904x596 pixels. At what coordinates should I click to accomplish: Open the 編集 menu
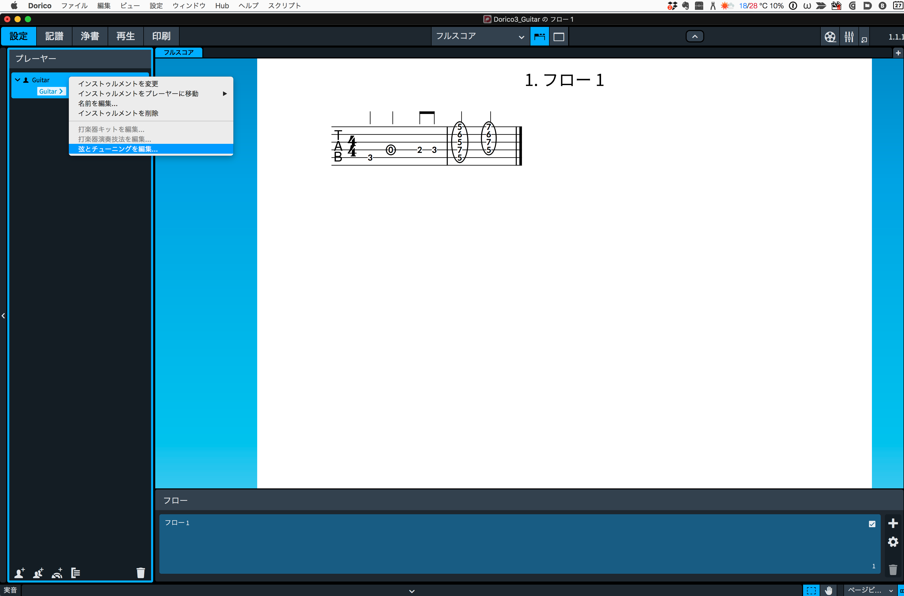(104, 6)
